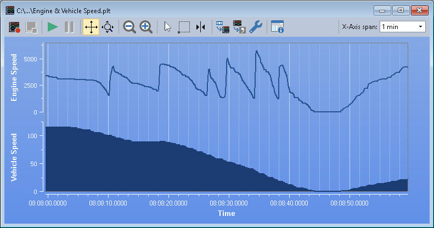This screenshot has width=434, height=228.
Task: Click the 08:08:00.0000 time label
Action: click(x=48, y=203)
